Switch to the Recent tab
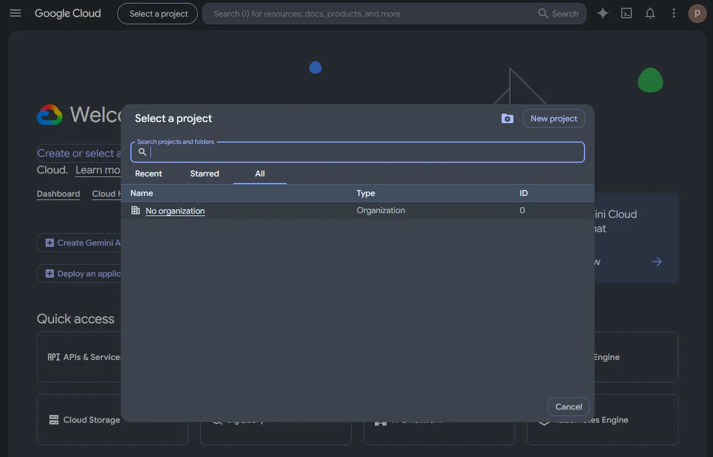 click(149, 173)
